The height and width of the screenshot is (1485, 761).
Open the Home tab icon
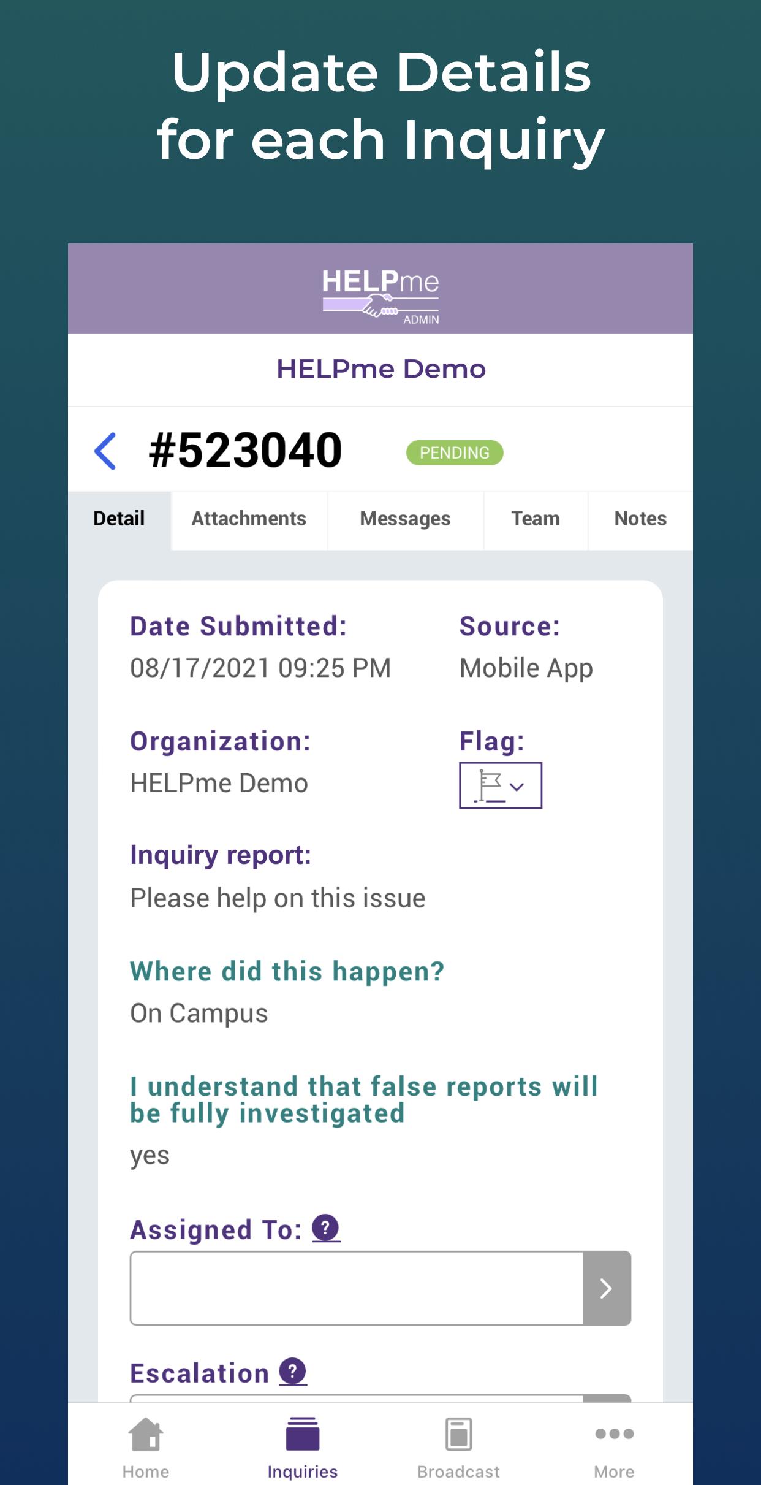[x=146, y=1434]
